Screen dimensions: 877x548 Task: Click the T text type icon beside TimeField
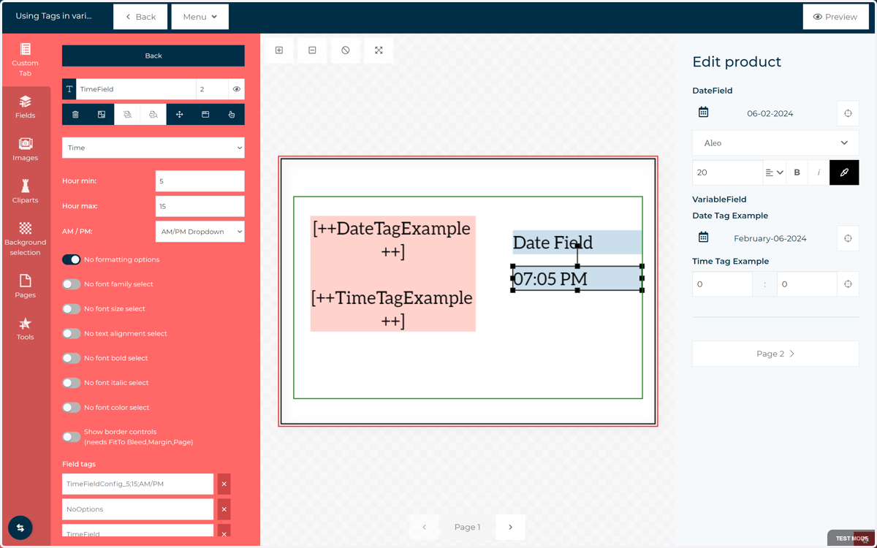point(69,89)
